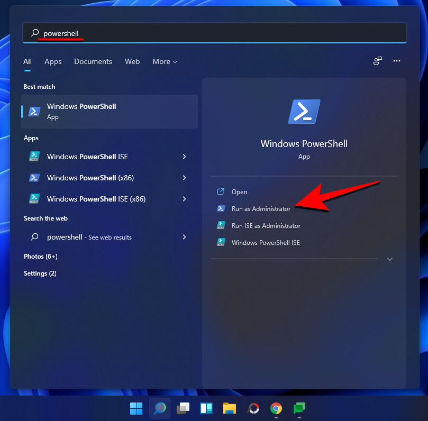The image size is (428, 421).
Task: Open the Widgets taskbar icon
Action: coord(206,408)
